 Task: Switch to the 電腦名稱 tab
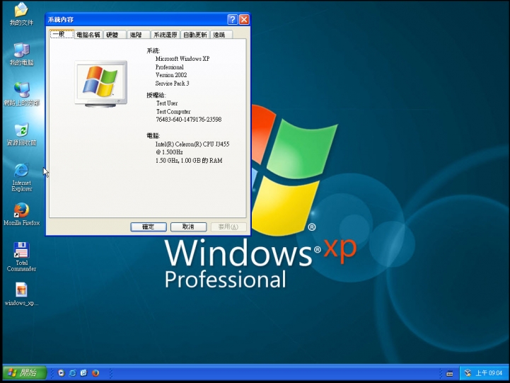(88, 35)
